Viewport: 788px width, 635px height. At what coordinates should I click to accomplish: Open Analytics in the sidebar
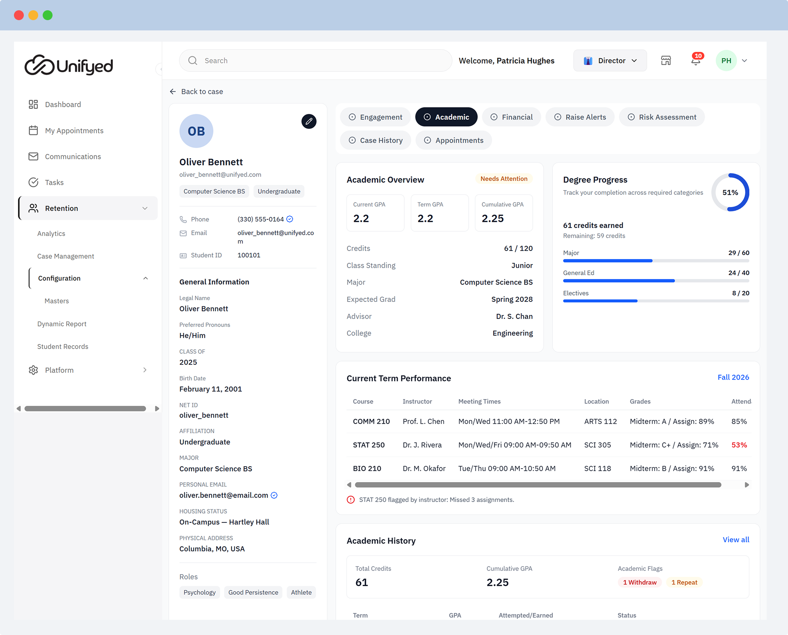coord(51,234)
